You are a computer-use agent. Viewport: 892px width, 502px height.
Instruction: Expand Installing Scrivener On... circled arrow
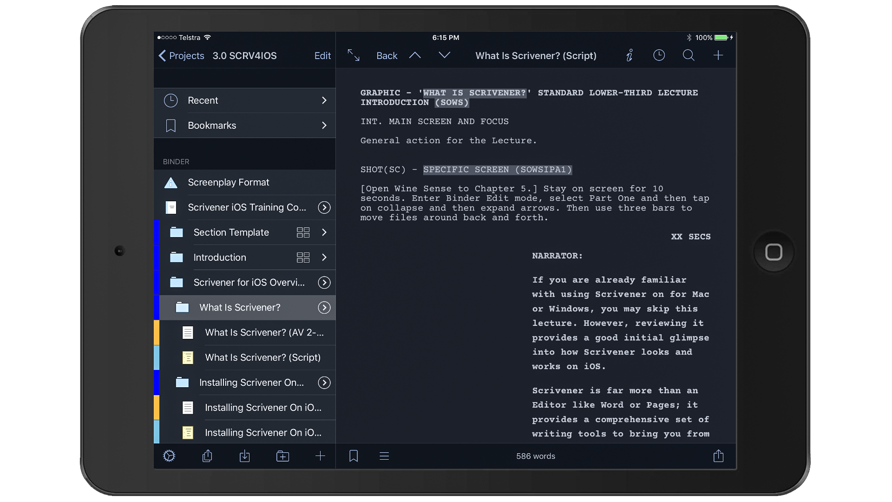click(324, 383)
